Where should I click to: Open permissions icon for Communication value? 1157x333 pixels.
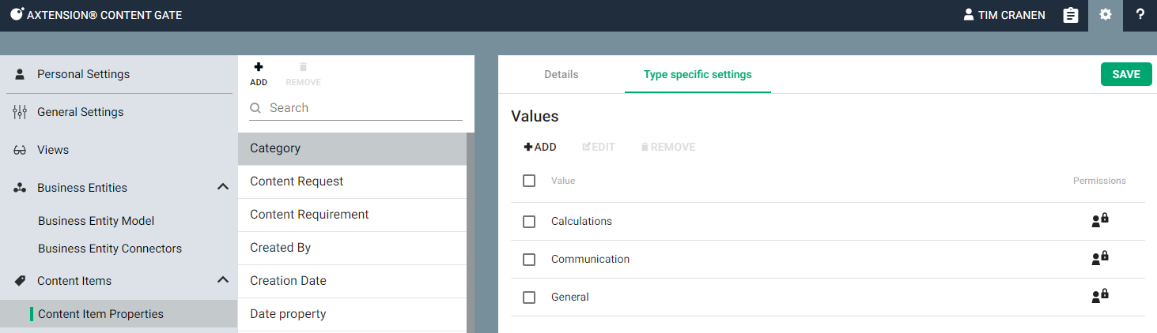[x=1099, y=260]
